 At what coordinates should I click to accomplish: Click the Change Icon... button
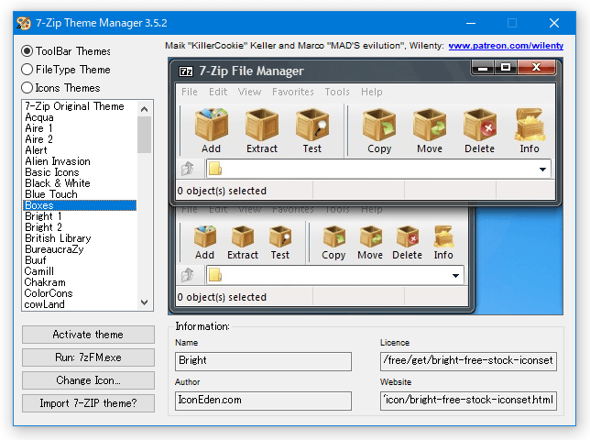click(88, 380)
